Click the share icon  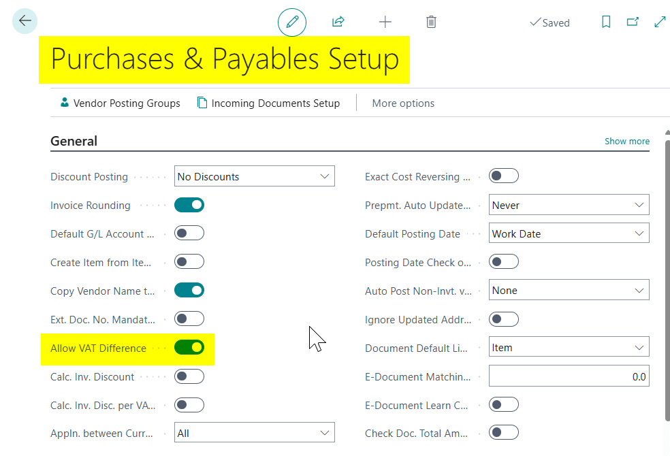338,22
